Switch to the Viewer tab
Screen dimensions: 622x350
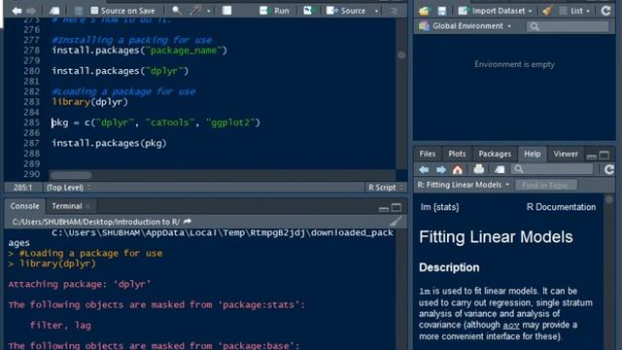coord(566,154)
